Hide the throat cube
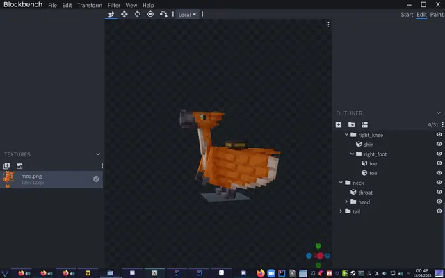 click(x=439, y=192)
